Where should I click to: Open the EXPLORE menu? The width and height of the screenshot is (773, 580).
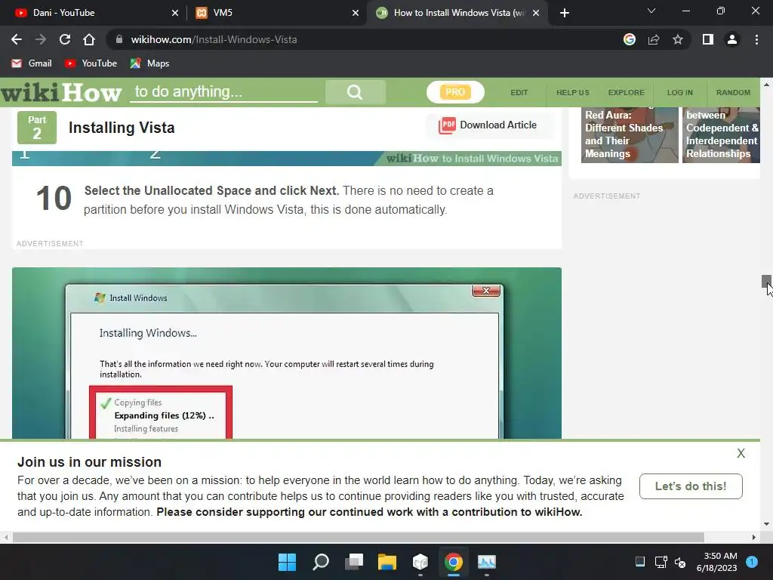(x=626, y=92)
